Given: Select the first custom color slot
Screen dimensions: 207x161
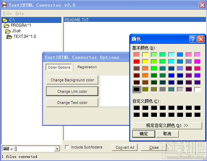Looking at the screenshot, I should click(x=137, y=108).
